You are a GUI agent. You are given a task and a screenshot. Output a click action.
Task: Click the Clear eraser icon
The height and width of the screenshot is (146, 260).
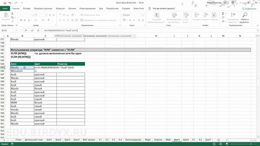(x=223, y=21)
